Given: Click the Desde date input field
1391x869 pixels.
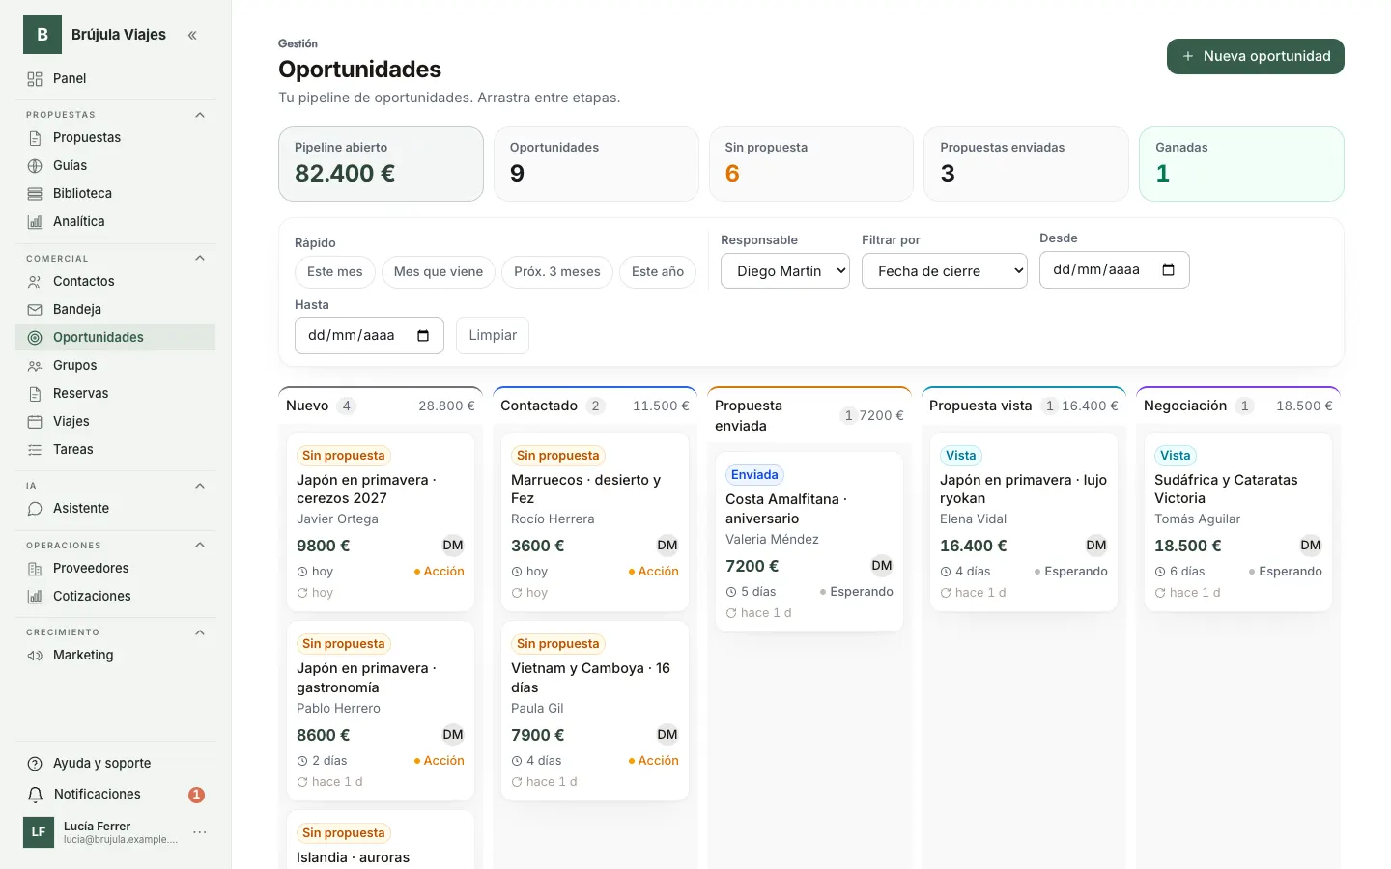Looking at the screenshot, I should pos(1115,270).
